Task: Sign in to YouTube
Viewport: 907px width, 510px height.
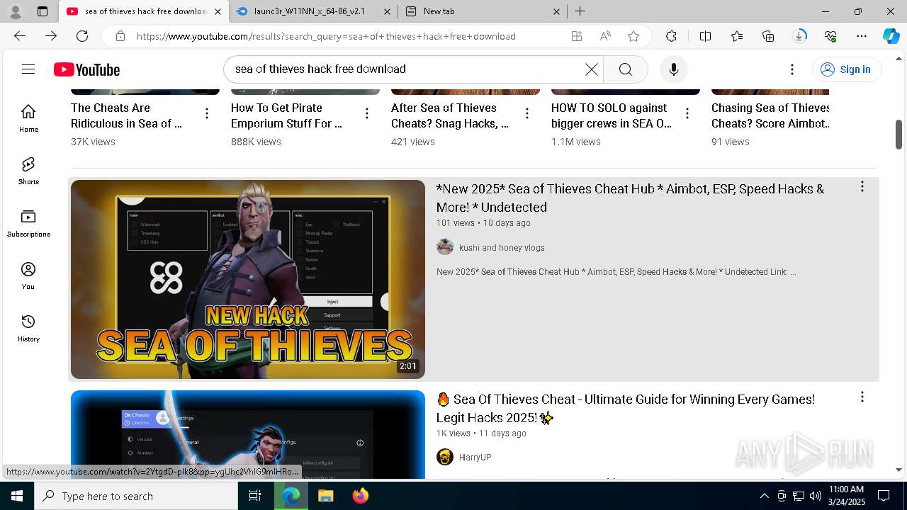Action: (x=846, y=69)
